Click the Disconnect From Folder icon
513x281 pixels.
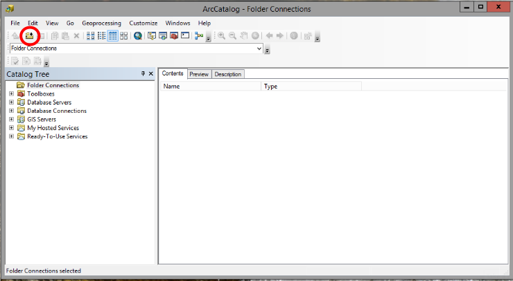pyautogui.click(x=42, y=35)
